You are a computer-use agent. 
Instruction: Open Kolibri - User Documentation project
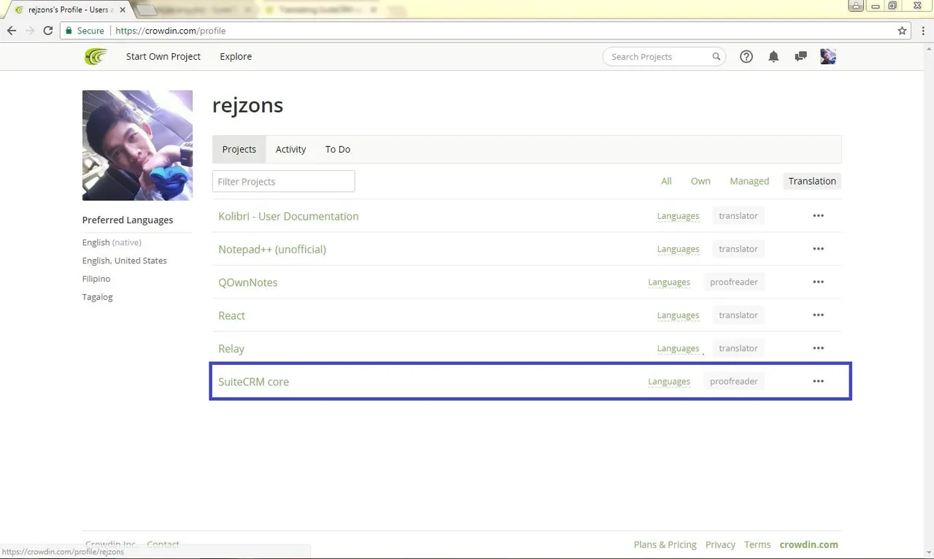[288, 216]
